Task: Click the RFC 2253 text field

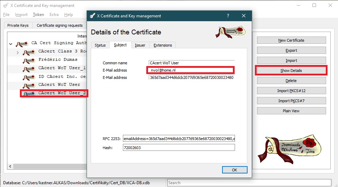Action: (179, 139)
